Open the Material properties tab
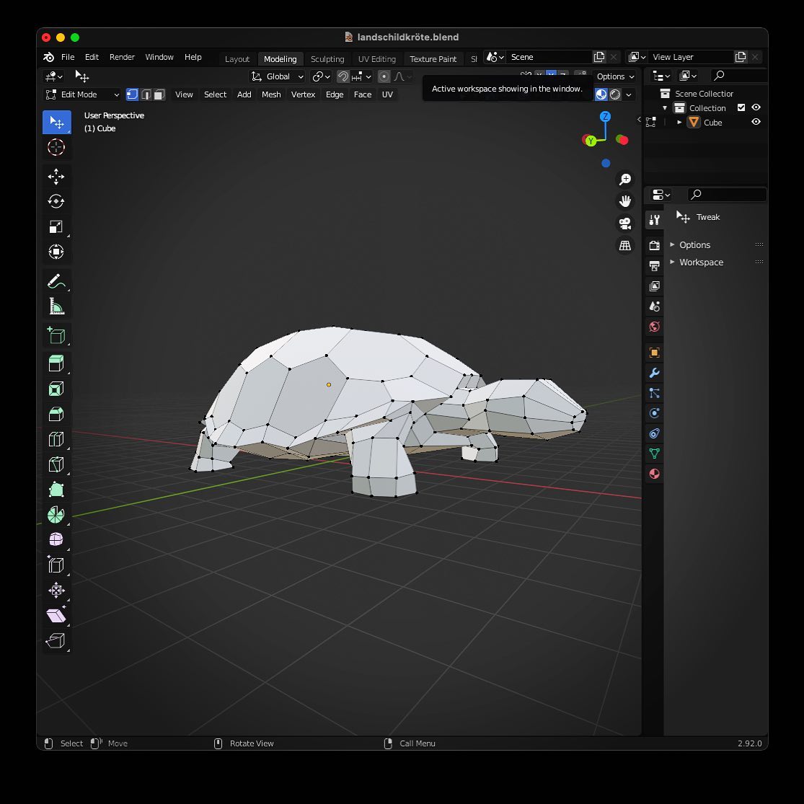Image resolution: width=804 pixels, height=804 pixels. point(654,473)
